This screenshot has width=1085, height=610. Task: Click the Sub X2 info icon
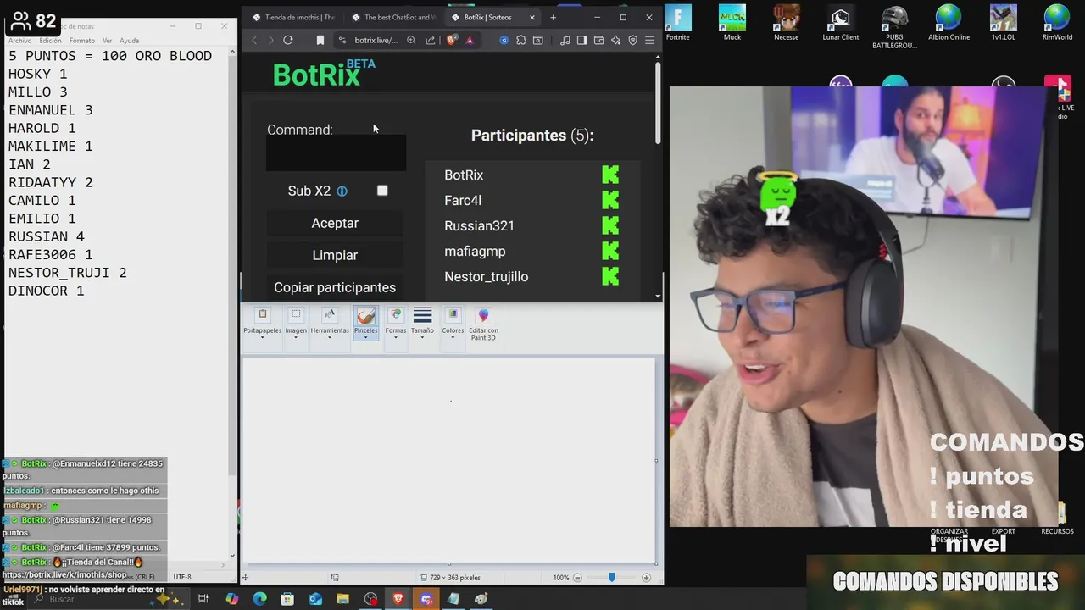tap(342, 191)
